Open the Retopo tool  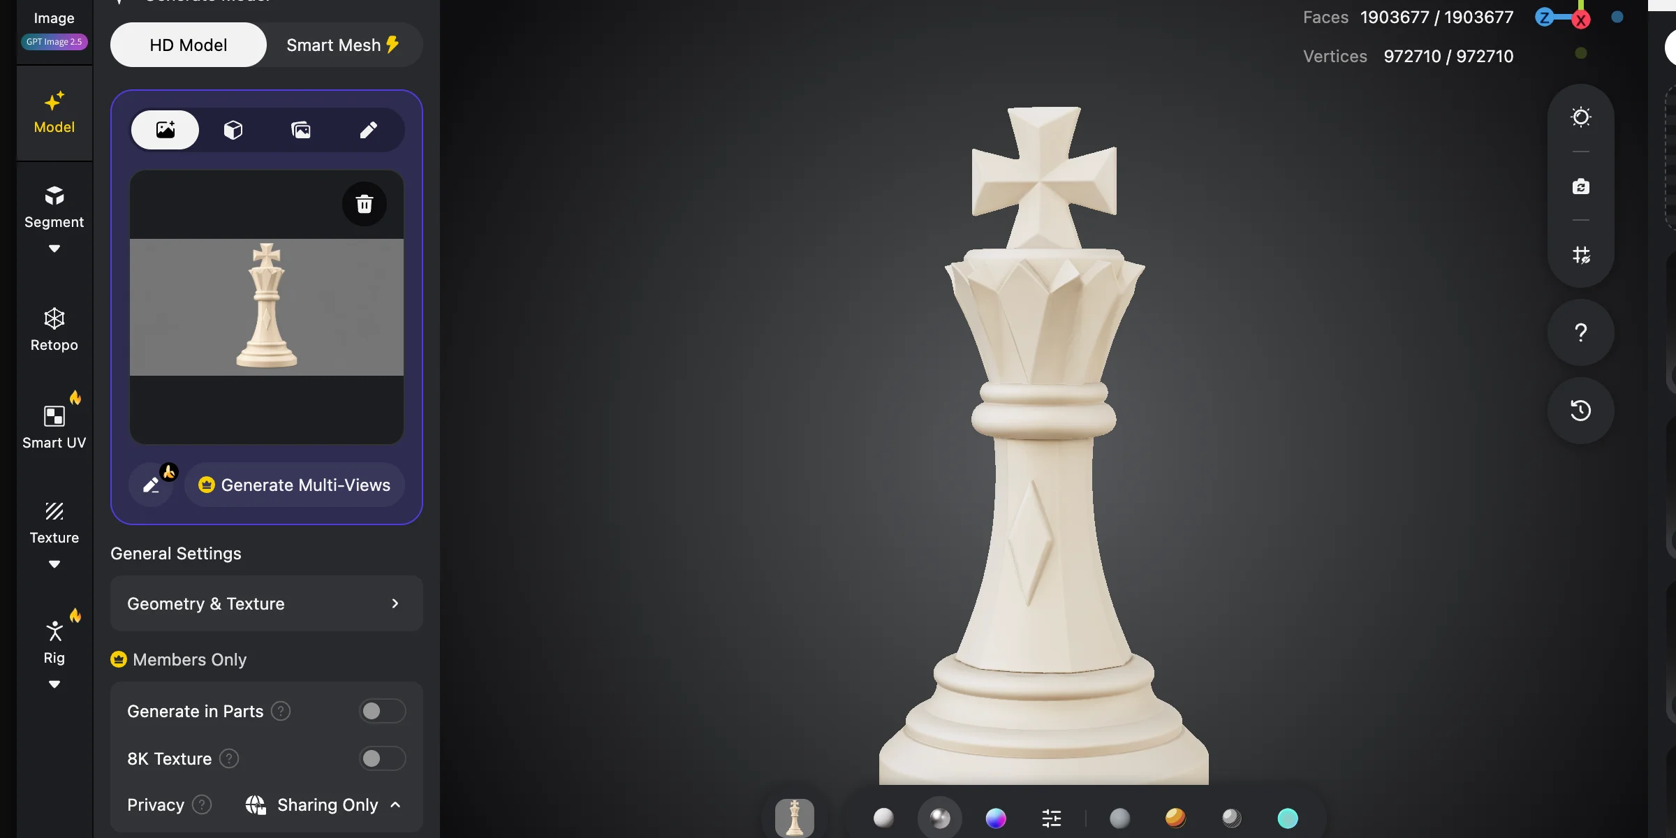[54, 330]
